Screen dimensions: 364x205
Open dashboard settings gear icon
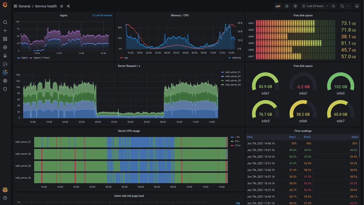(x=295, y=6)
